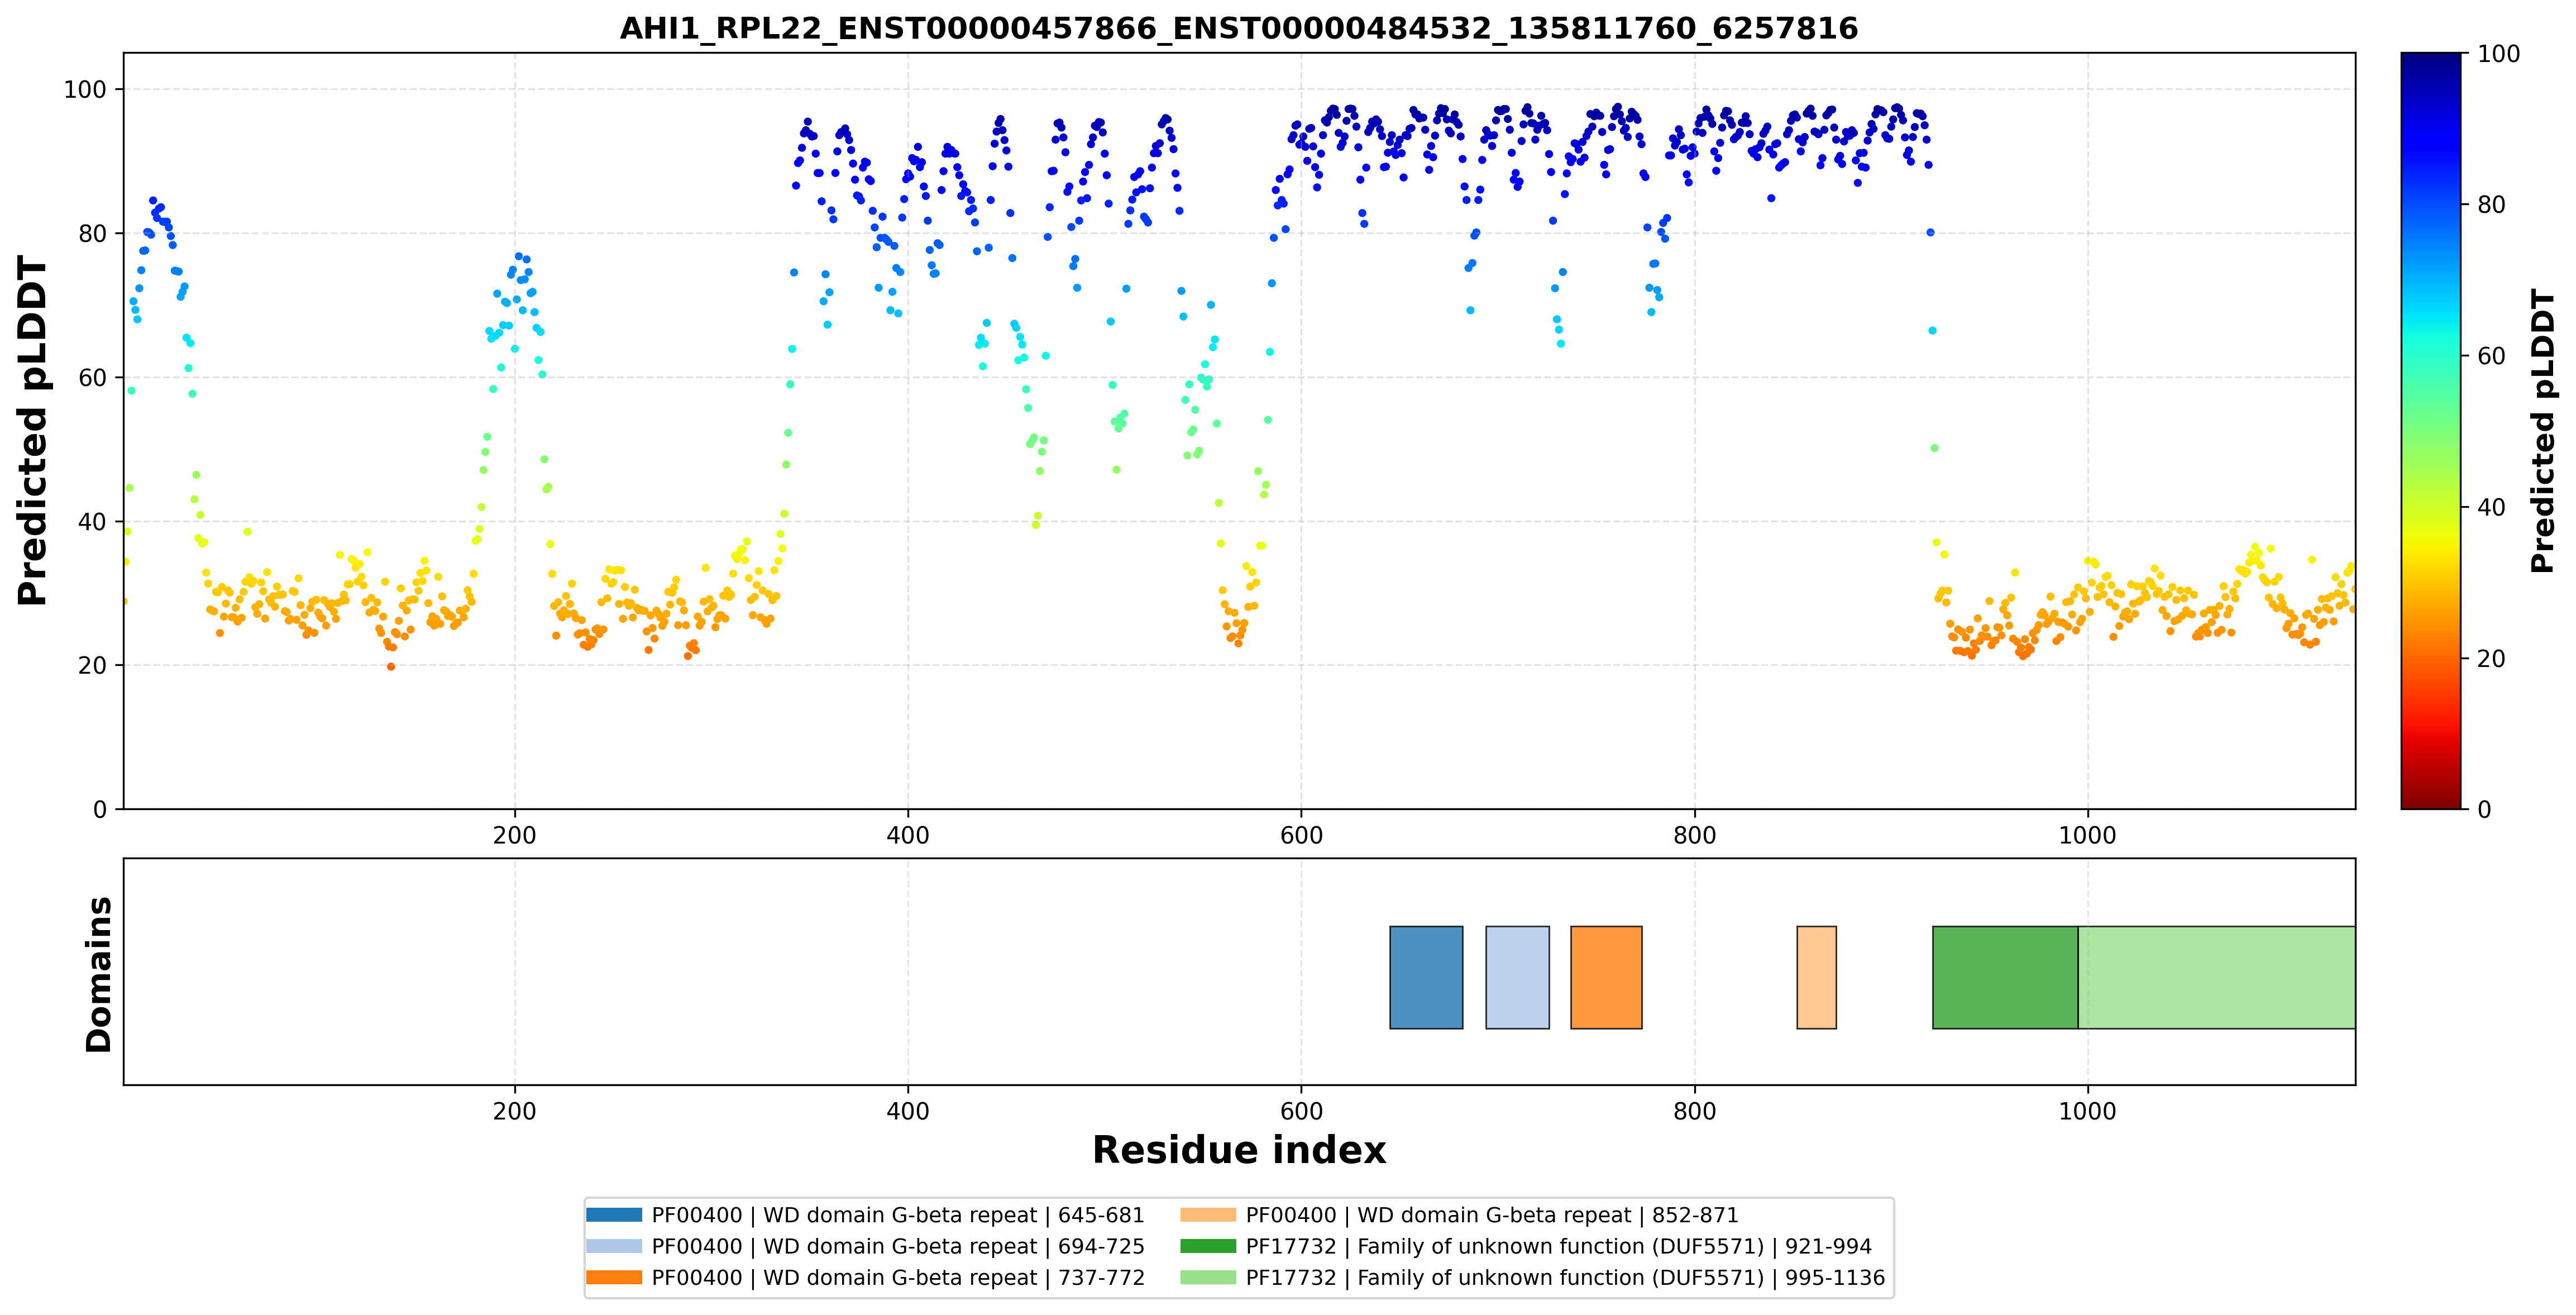Click the orange WD domain block 737-772

(1606, 977)
